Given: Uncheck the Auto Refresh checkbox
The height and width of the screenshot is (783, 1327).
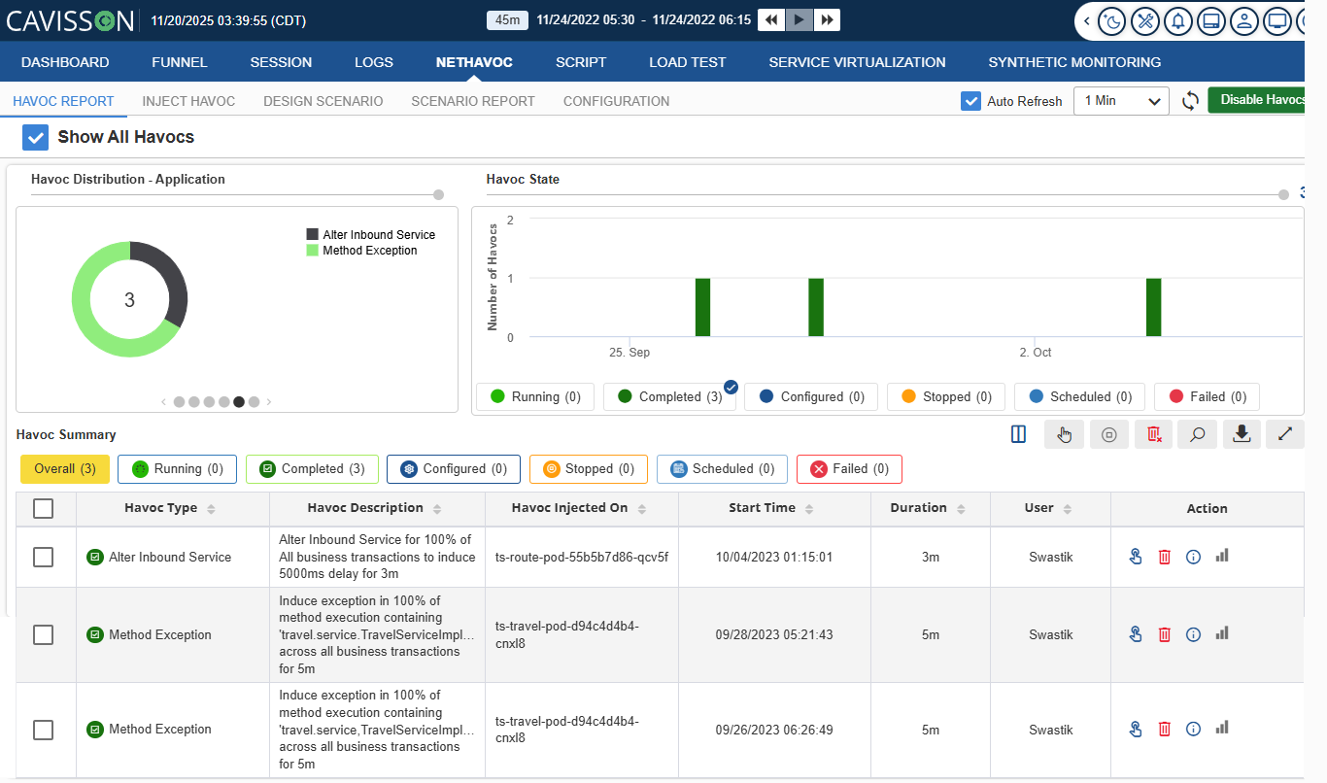Looking at the screenshot, I should pos(970,101).
